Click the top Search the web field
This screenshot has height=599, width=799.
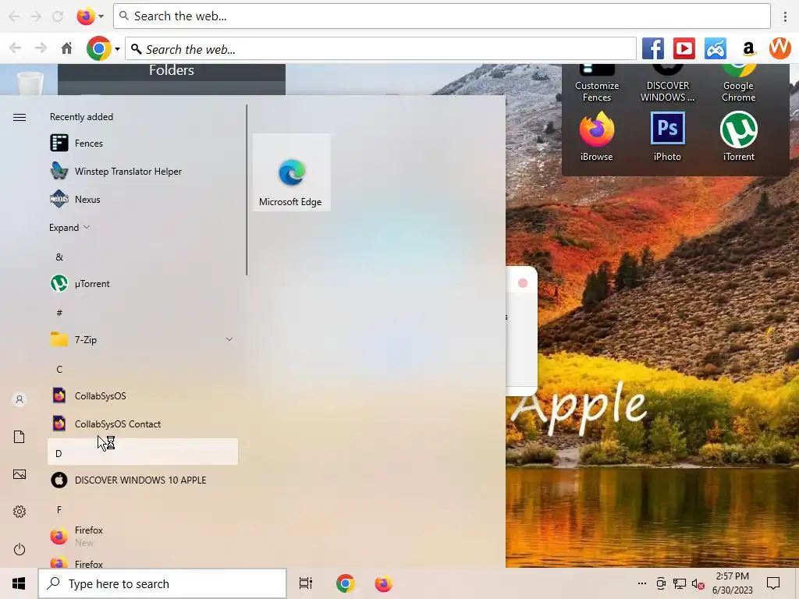click(442, 16)
